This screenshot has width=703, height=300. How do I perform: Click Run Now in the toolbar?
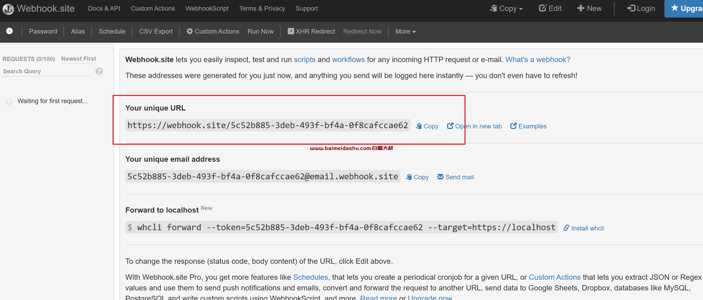260,31
